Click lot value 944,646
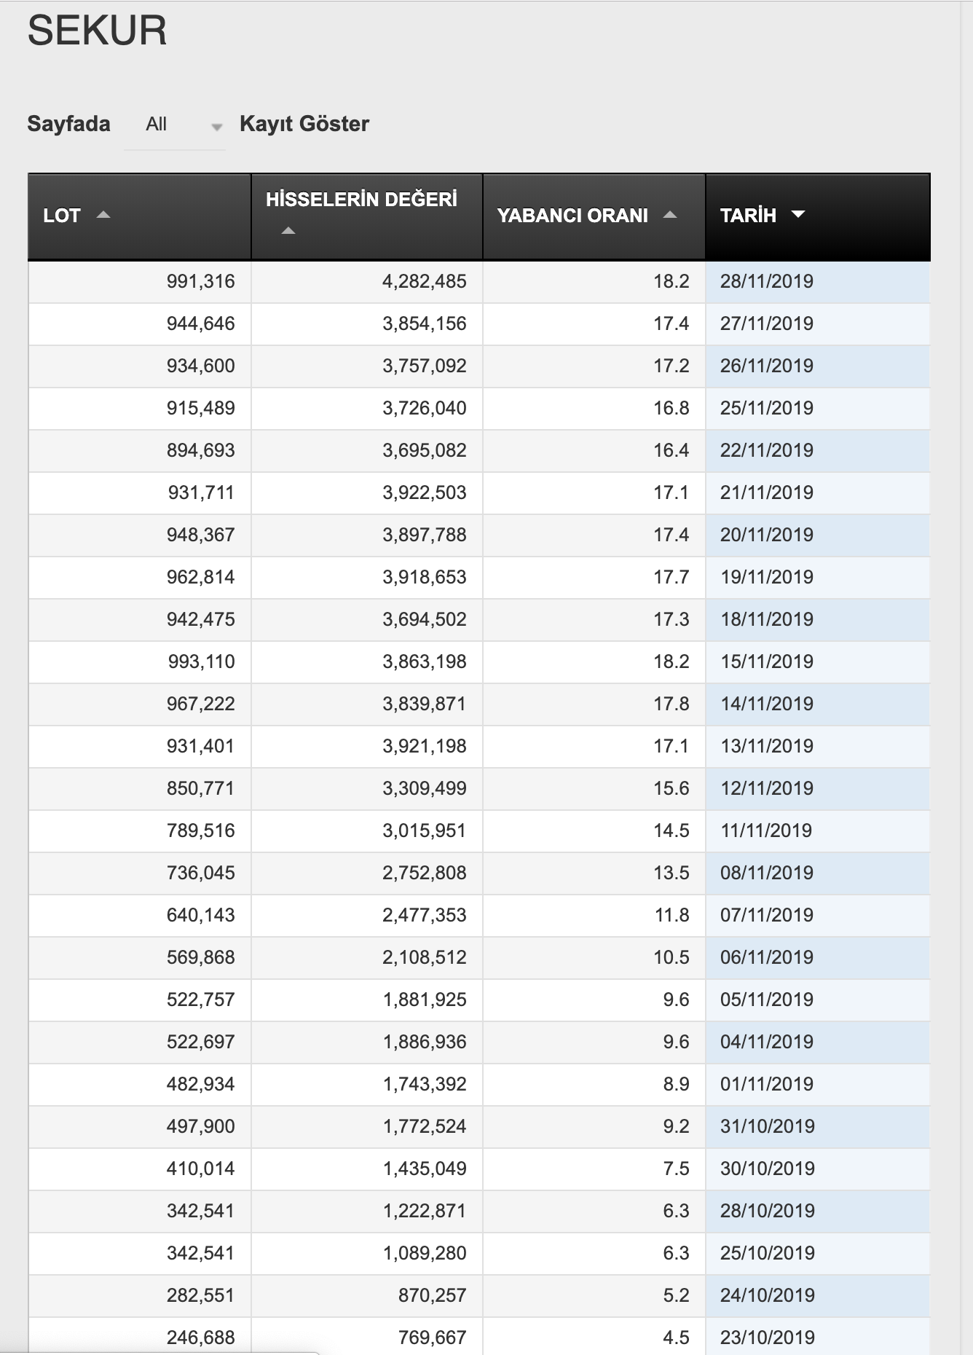 coord(201,324)
